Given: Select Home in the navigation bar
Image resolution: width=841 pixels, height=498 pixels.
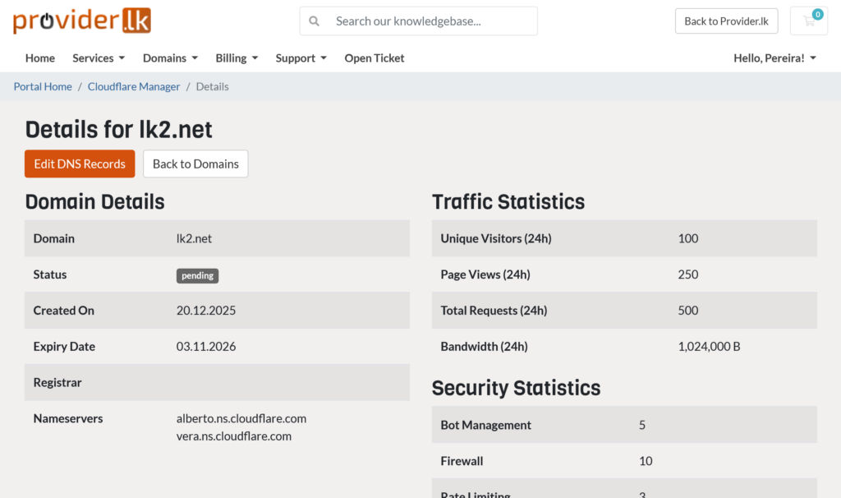Looking at the screenshot, I should click(x=39, y=58).
